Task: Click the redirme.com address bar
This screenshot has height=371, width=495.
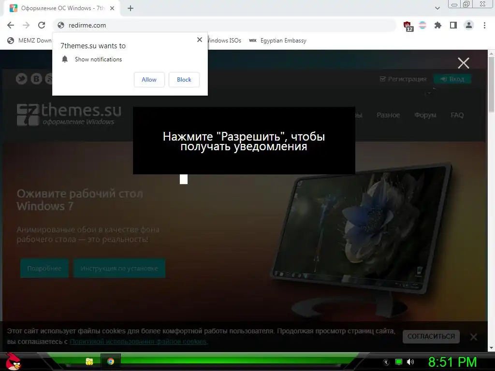Action: (224, 25)
